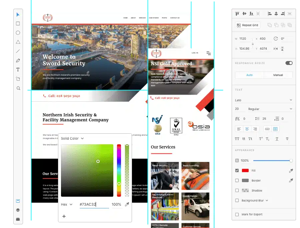
Task: Click the Repeat Grid button
Action: [x=248, y=25]
